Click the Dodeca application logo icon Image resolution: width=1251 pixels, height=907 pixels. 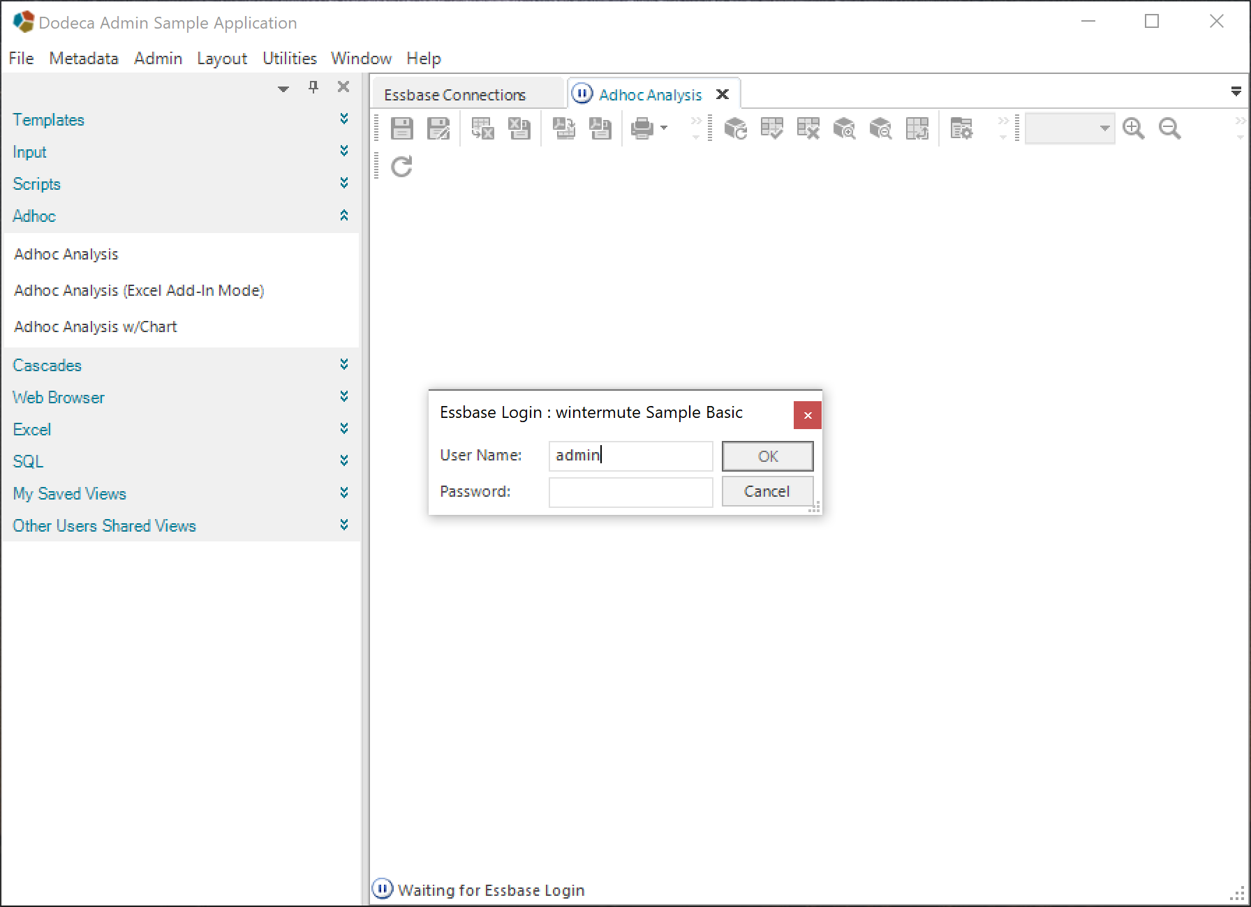pyautogui.click(x=23, y=22)
